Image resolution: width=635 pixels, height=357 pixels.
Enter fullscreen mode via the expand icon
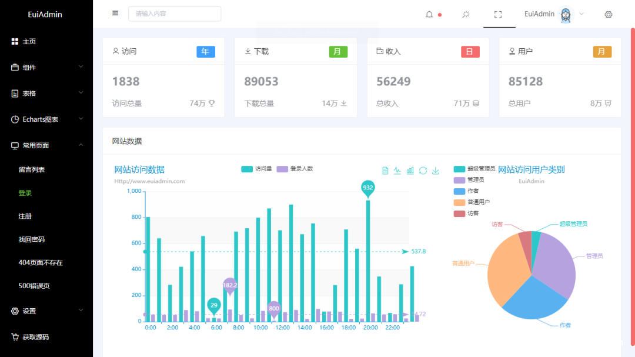[498, 15]
